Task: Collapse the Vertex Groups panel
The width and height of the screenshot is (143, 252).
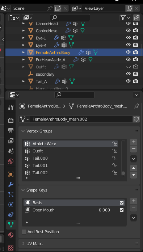Action: pyautogui.click(x=23, y=131)
